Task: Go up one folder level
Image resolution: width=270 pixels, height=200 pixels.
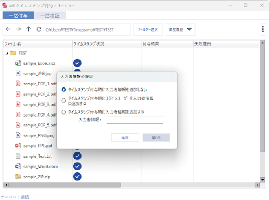Action: 29,29
